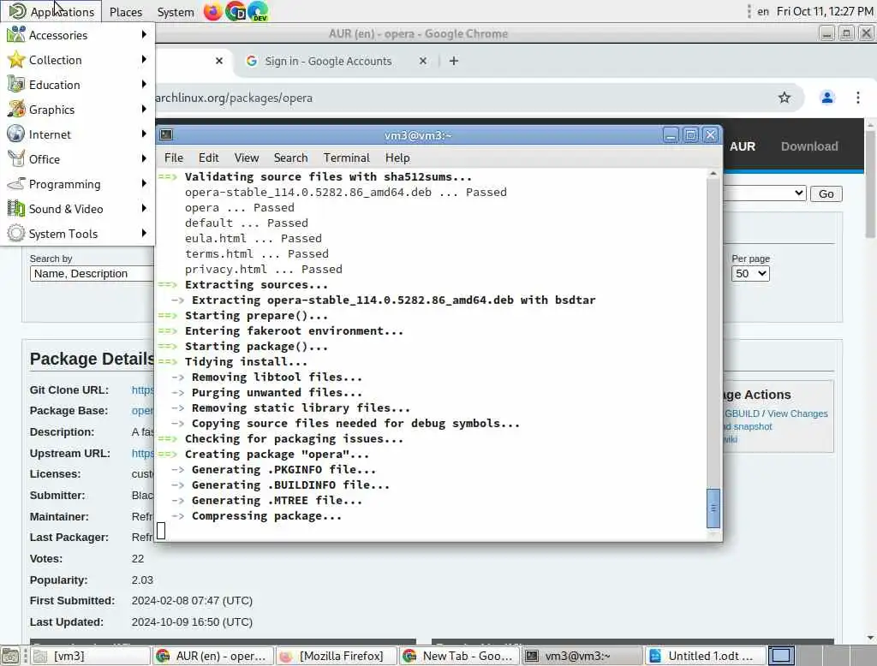
Task: Click the terminal scrollbar thumb
Action: tap(713, 508)
